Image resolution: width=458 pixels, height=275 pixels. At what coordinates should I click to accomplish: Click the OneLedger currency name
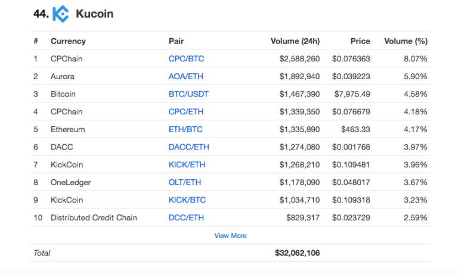(x=71, y=182)
